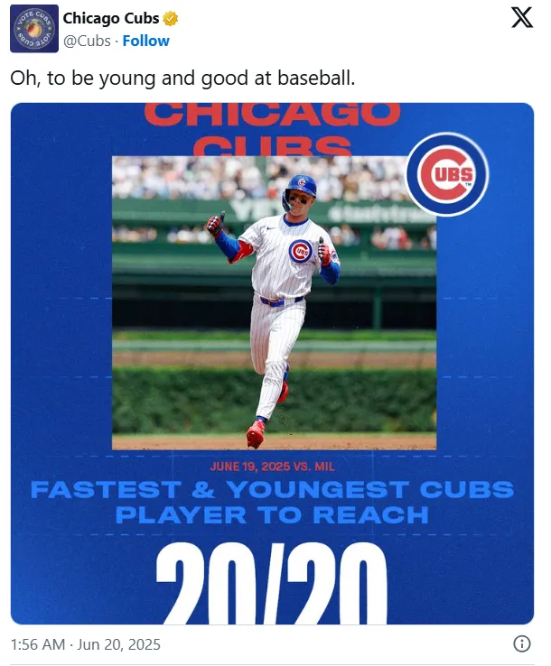This screenshot has width=551, height=666.
Task: Click the player's red cleat
Action: (255, 434)
